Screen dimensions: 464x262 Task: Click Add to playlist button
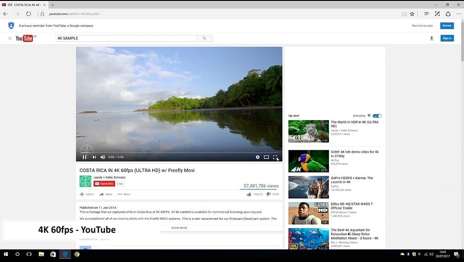coord(87,194)
